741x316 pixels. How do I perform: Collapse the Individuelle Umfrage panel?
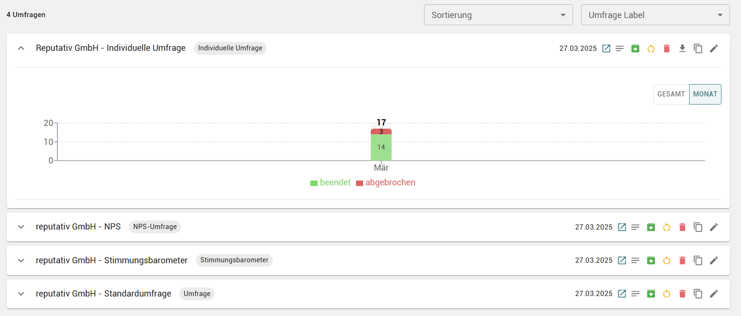tap(21, 48)
